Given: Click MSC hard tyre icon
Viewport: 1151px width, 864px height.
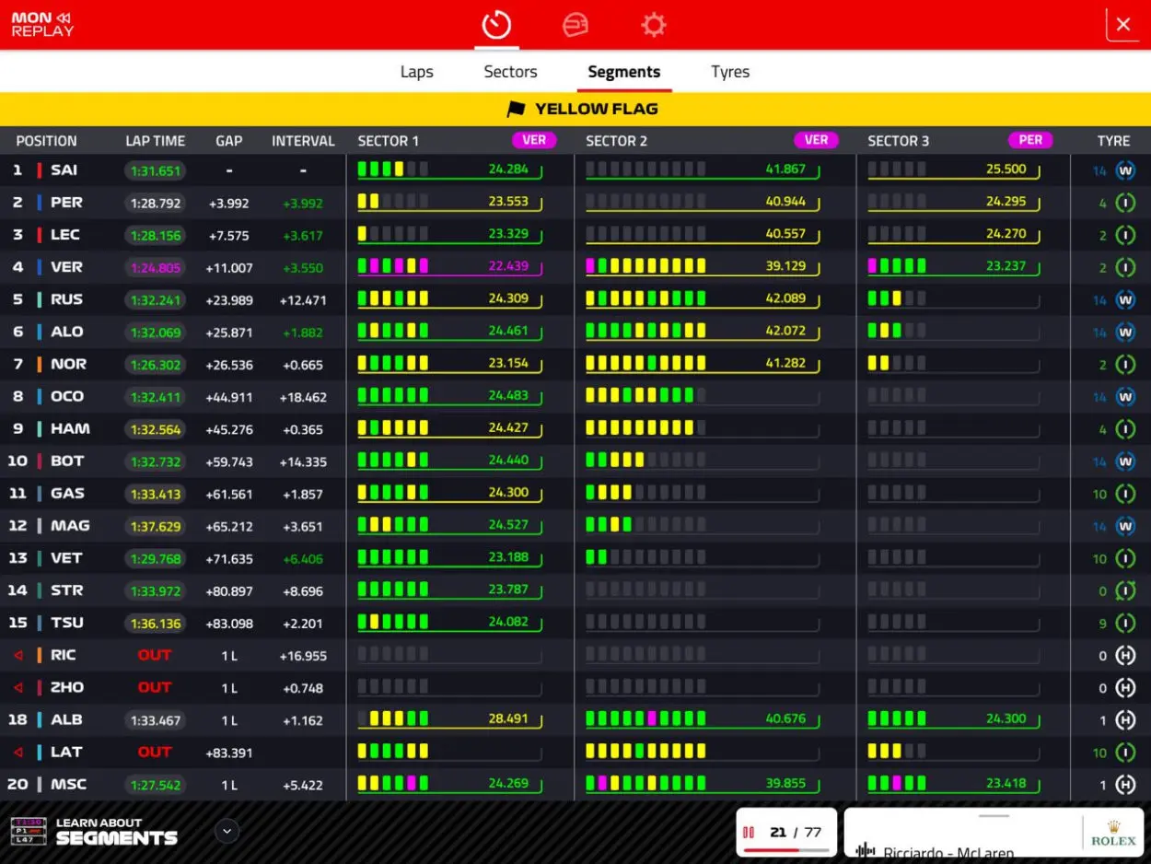Looking at the screenshot, I should coord(1125,785).
